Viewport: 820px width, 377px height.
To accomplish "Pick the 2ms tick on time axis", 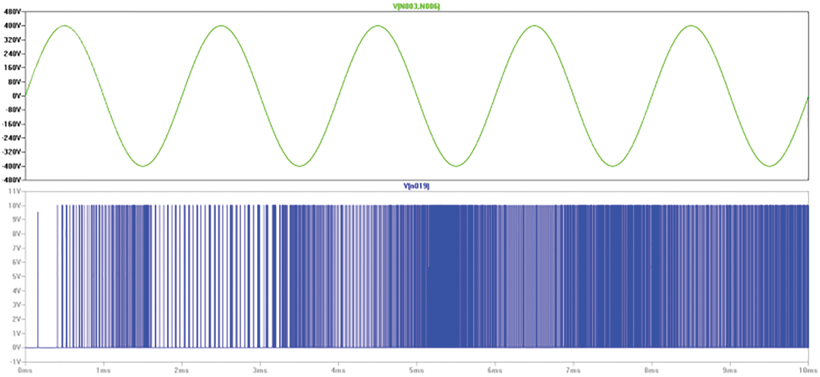I will 182,370.
